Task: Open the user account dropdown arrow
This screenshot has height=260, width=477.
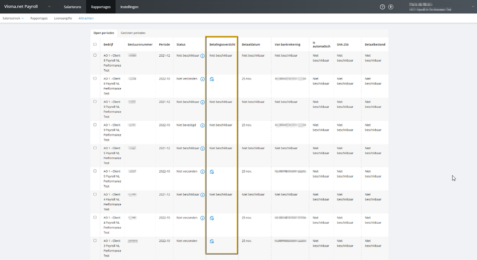Action: [x=473, y=7]
